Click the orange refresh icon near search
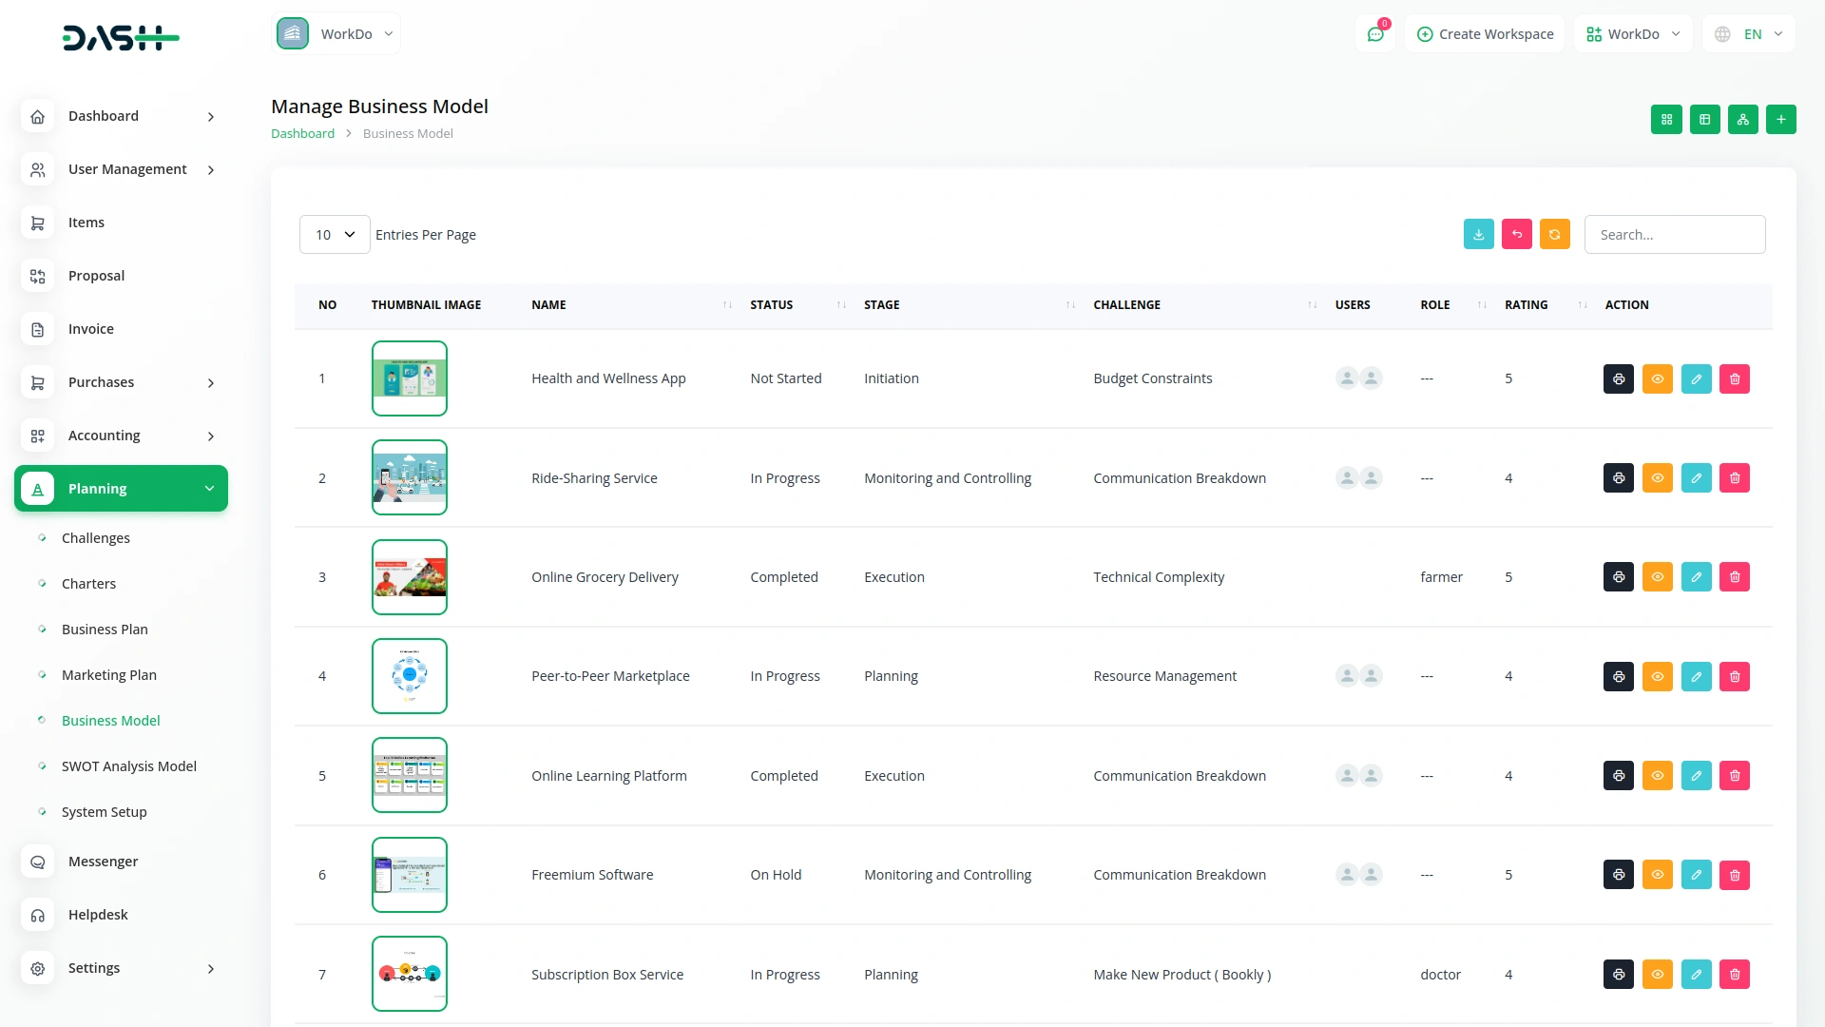 (x=1554, y=235)
